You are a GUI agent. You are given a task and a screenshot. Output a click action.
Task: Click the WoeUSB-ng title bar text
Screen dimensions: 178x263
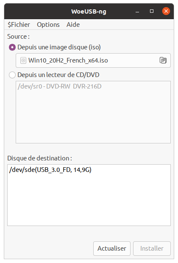point(89,11)
